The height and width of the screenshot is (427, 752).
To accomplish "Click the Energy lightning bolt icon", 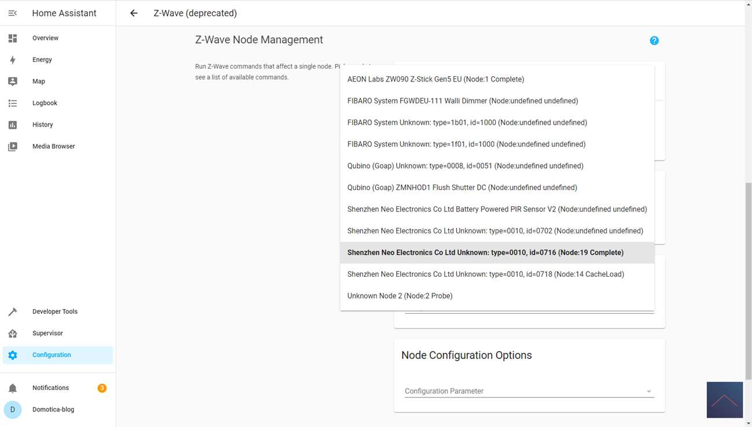I will click(x=13, y=60).
